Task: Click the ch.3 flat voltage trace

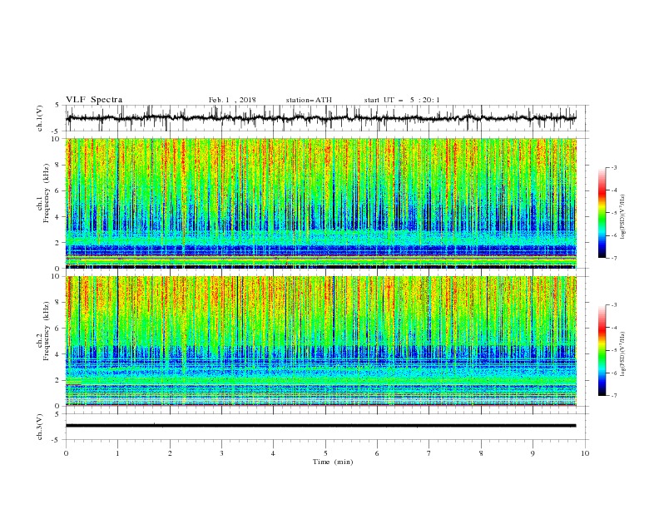Action: 320,426
